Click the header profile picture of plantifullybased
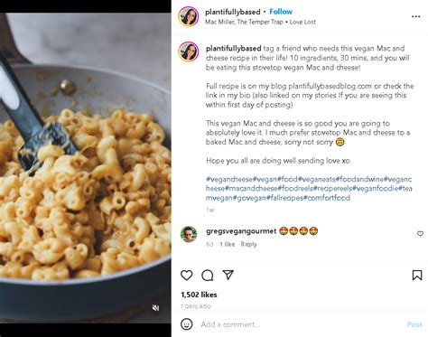 [x=189, y=16]
